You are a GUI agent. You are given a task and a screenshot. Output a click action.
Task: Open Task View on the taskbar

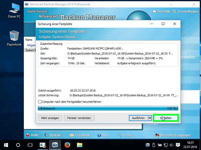tap(30, 145)
